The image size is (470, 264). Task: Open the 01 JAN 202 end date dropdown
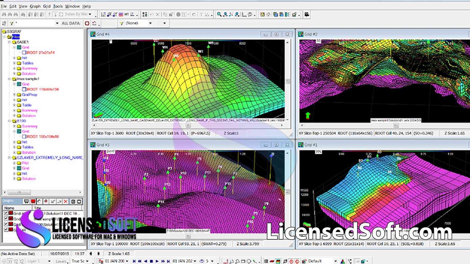pyautogui.click(x=195, y=261)
